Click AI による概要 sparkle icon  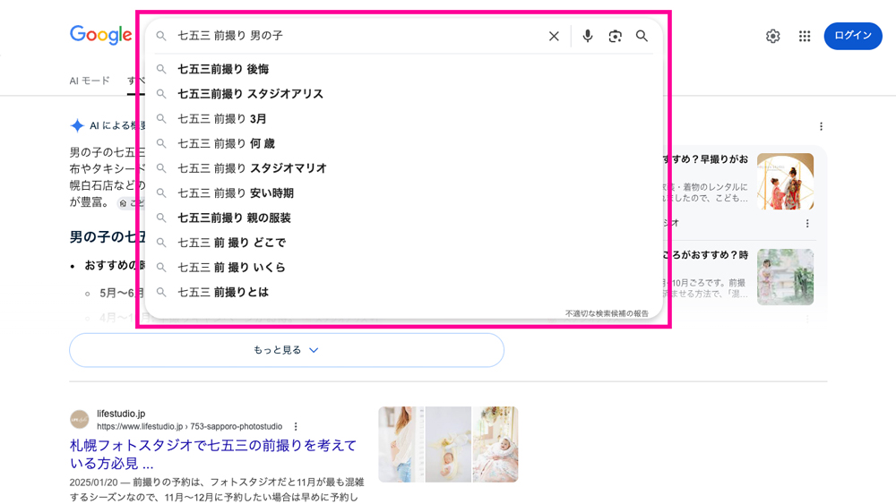tap(77, 125)
